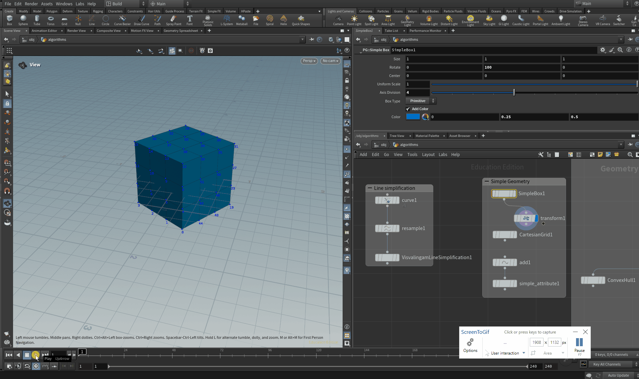The width and height of the screenshot is (639, 379).
Task: Click the Torus shelf tool
Action: click(51, 20)
